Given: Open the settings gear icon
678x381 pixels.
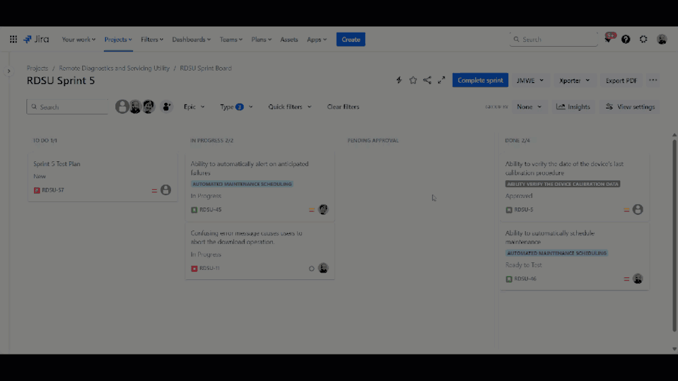Looking at the screenshot, I should click(643, 39).
